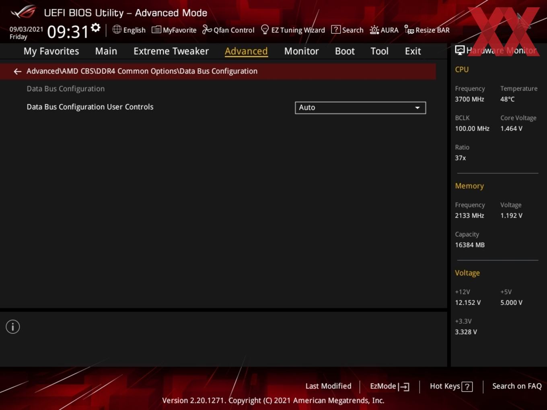Viewport: 547px width, 410px height.
Task: Click the Memory section heading
Action: pyautogui.click(x=469, y=186)
